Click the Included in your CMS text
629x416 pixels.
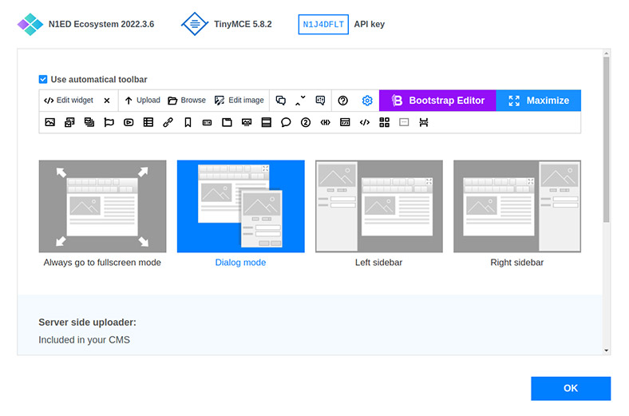point(85,340)
